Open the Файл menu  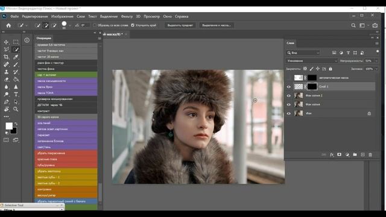pyautogui.click(x=14, y=16)
